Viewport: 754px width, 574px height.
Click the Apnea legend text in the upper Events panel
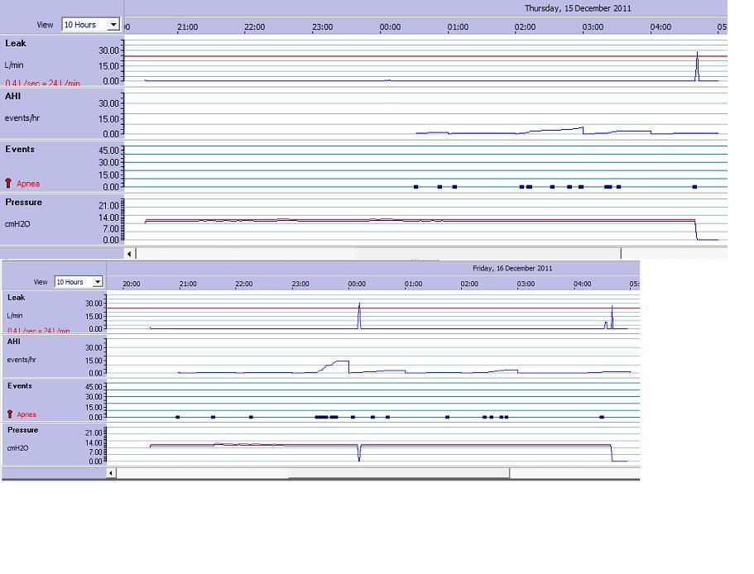[28, 184]
